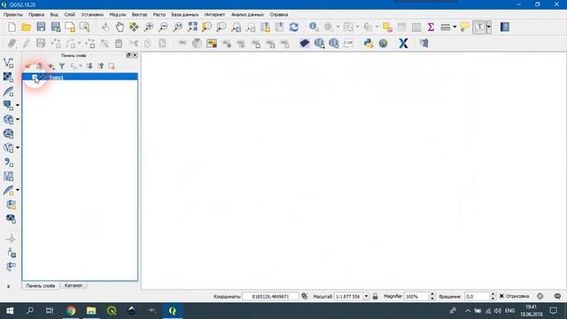The height and width of the screenshot is (319, 567).
Task: Open File Explorer from the taskbar
Action: point(91,311)
